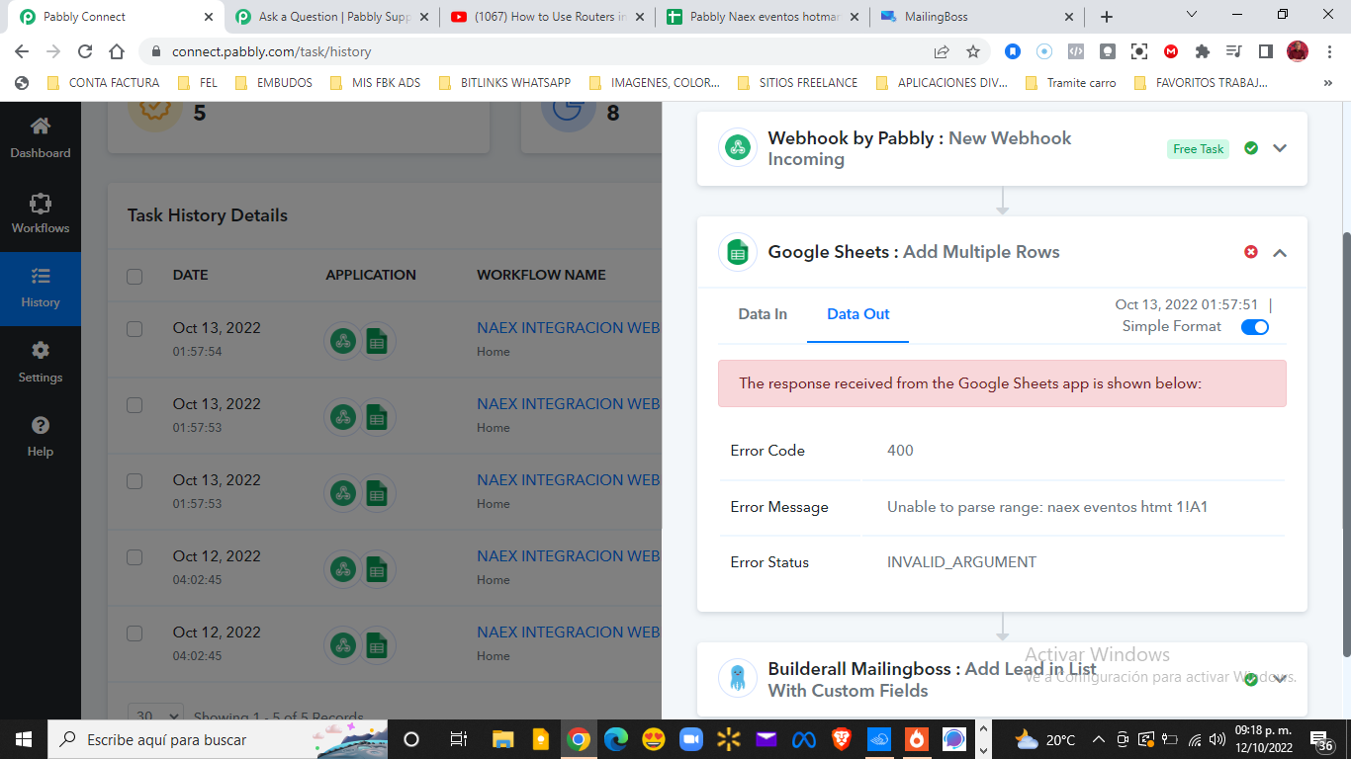Tick the select-all checkbox in table header
Screen dimensions: 1351x759
tap(135, 276)
